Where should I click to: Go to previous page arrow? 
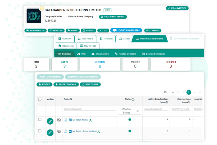pyautogui.click(x=183, y=92)
